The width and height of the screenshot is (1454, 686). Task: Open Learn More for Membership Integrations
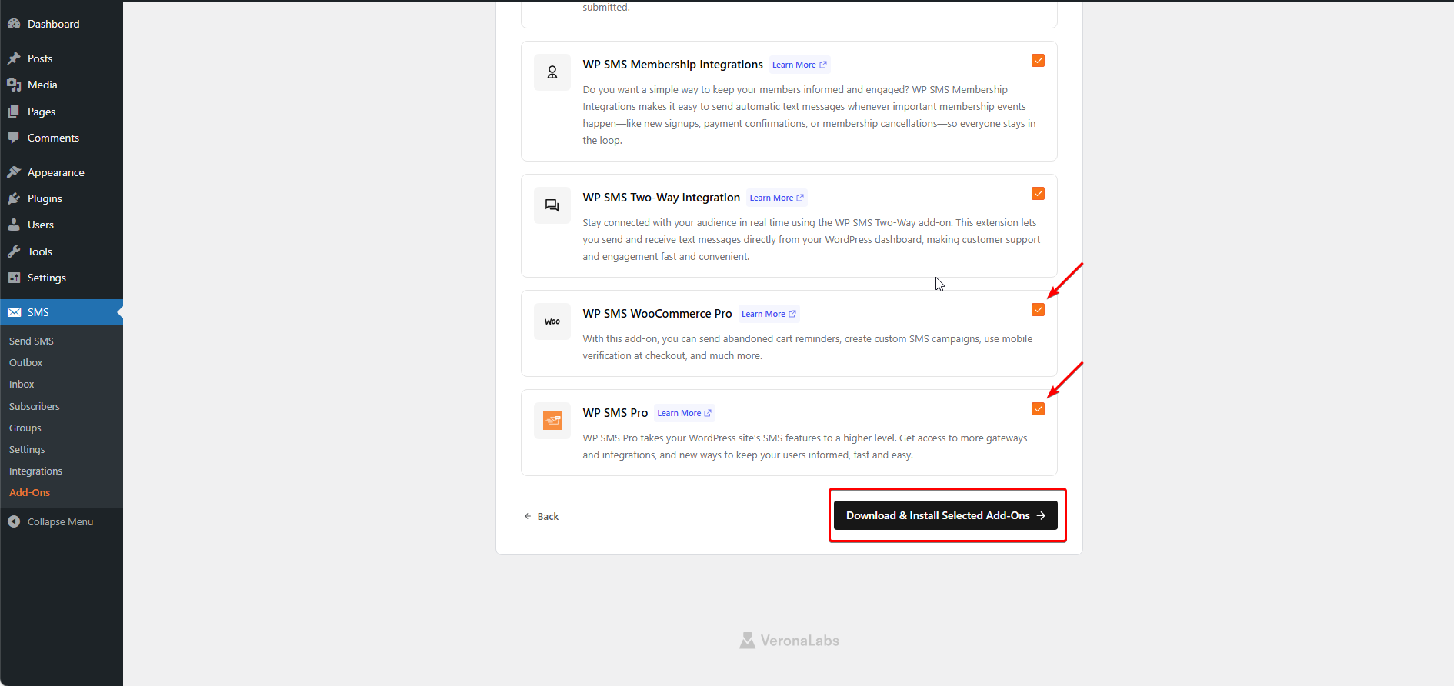[x=799, y=65]
